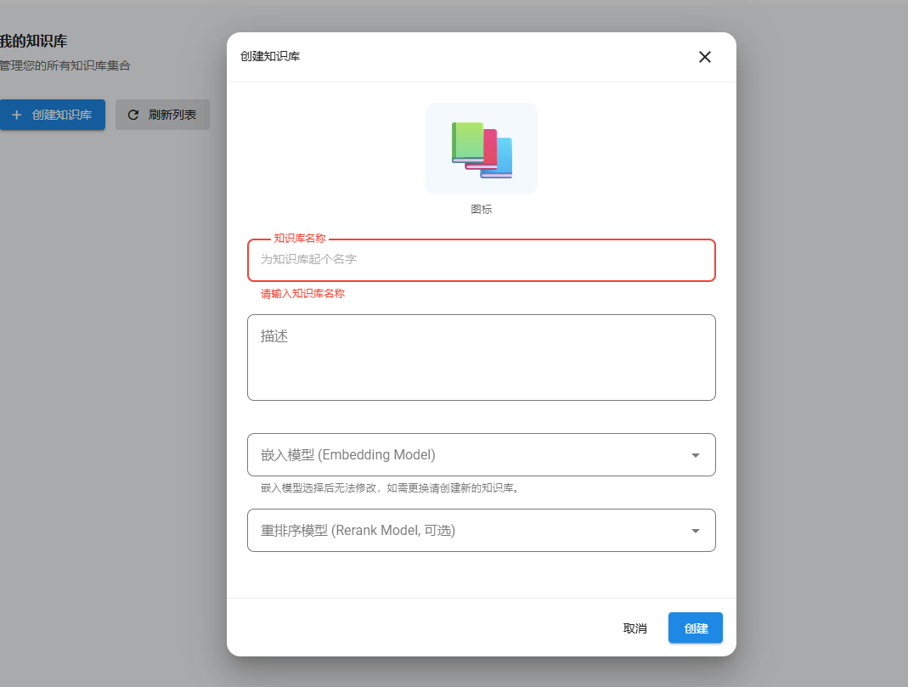Viewport: 908px width, 687px height.
Task: Expand the 重排序模型 dropdown arrow
Action: click(696, 531)
